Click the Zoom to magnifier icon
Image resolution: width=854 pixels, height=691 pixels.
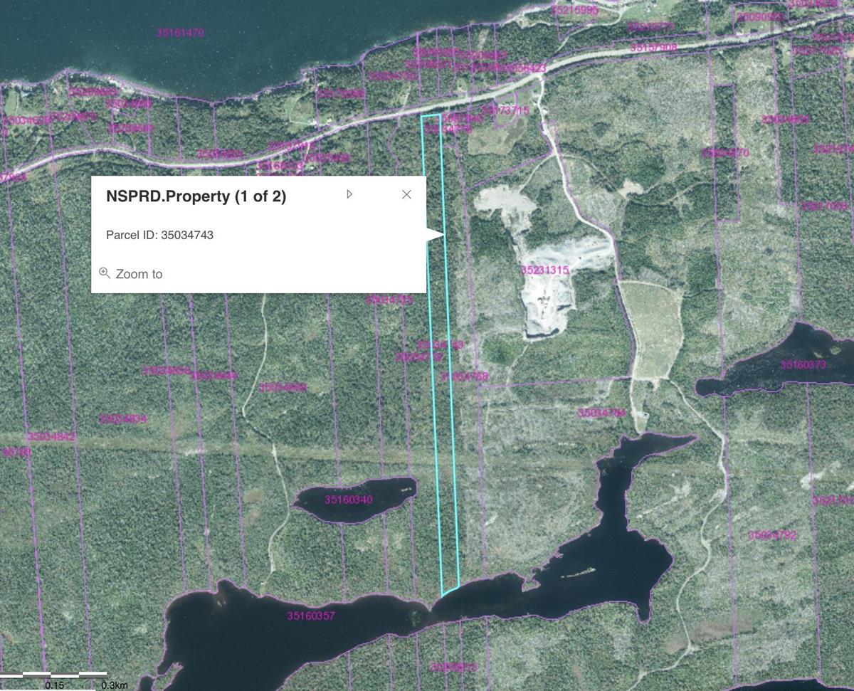105,273
